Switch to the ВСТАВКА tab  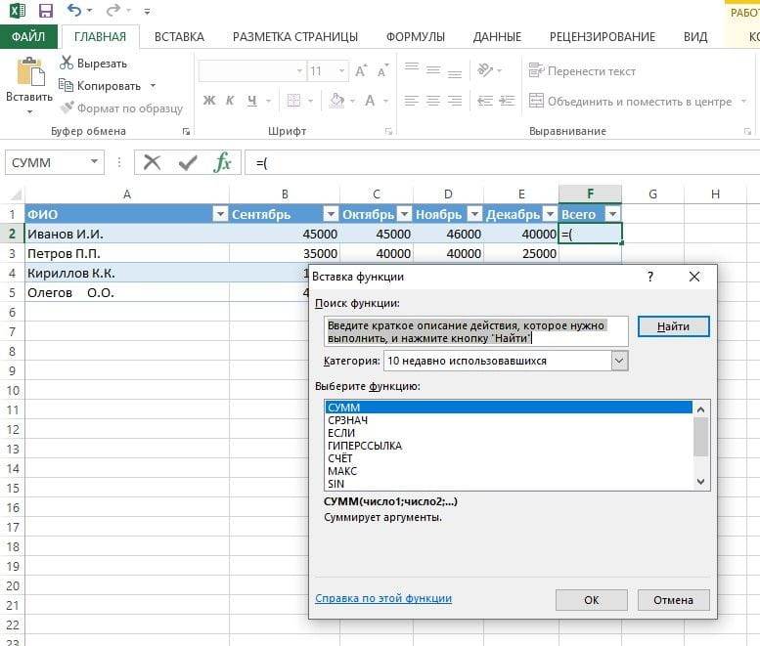pyautogui.click(x=179, y=37)
